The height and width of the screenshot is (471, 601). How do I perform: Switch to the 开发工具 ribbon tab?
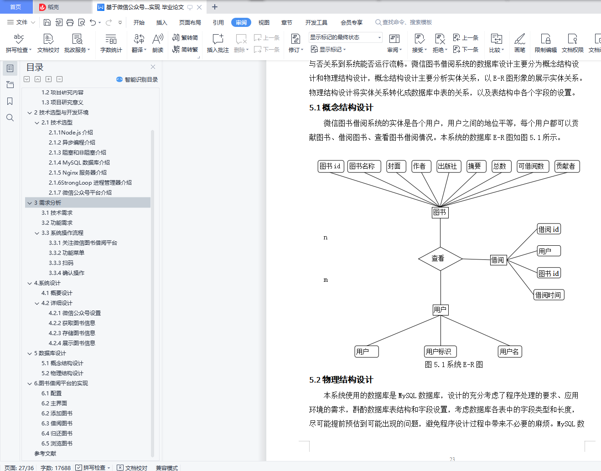point(316,22)
